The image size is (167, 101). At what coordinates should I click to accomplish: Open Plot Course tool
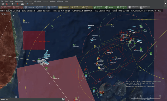pyautogui.click(x=29, y=7)
